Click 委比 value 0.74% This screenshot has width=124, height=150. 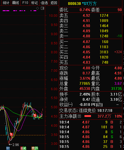[x=85, y=10]
